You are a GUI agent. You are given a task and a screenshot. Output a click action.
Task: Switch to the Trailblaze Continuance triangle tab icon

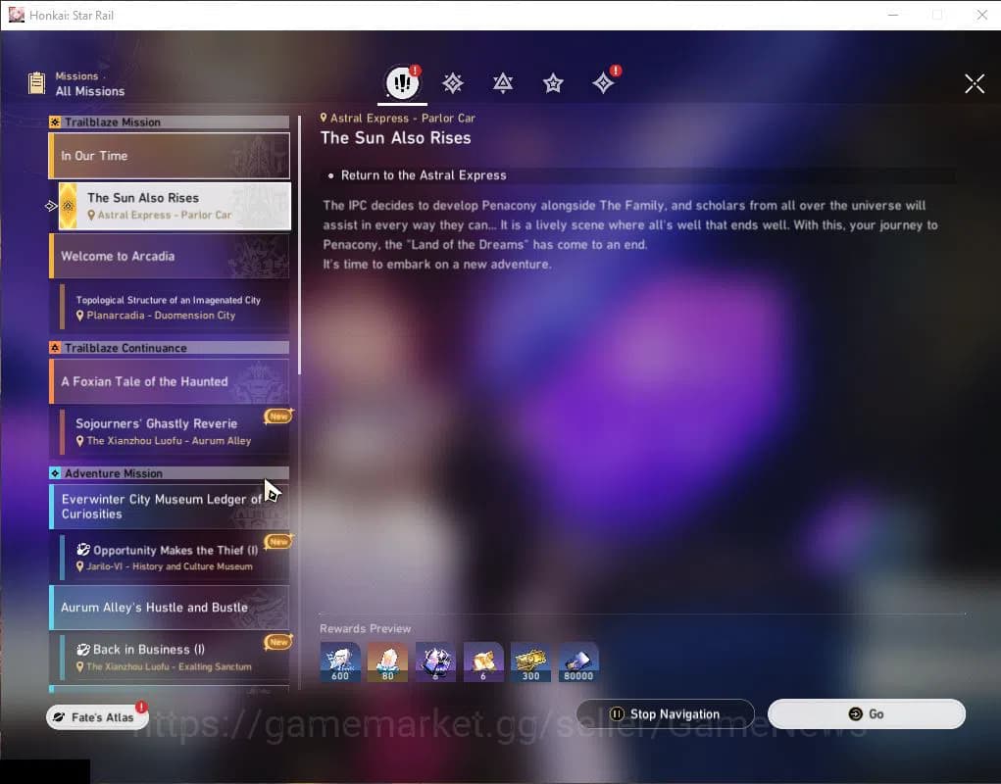[x=503, y=83]
